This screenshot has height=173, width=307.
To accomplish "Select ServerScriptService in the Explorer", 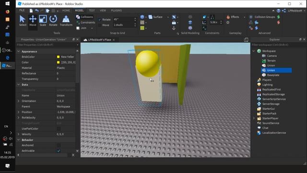I will [274, 99].
